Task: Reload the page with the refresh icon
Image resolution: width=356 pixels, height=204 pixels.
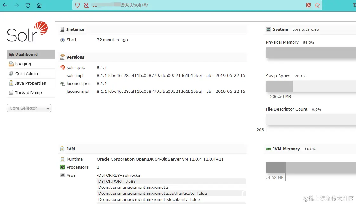Action: [x=28, y=5]
